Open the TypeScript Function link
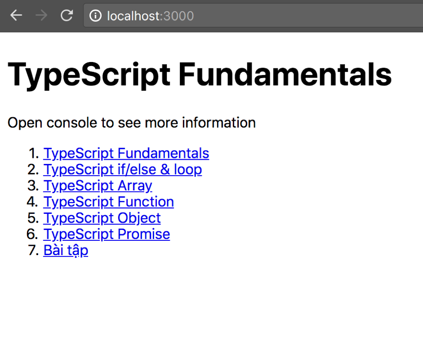The height and width of the screenshot is (354, 423). [109, 202]
